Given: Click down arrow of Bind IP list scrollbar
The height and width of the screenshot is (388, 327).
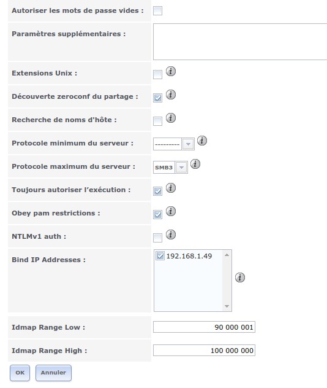Looking at the screenshot, I should [x=227, y=306].
